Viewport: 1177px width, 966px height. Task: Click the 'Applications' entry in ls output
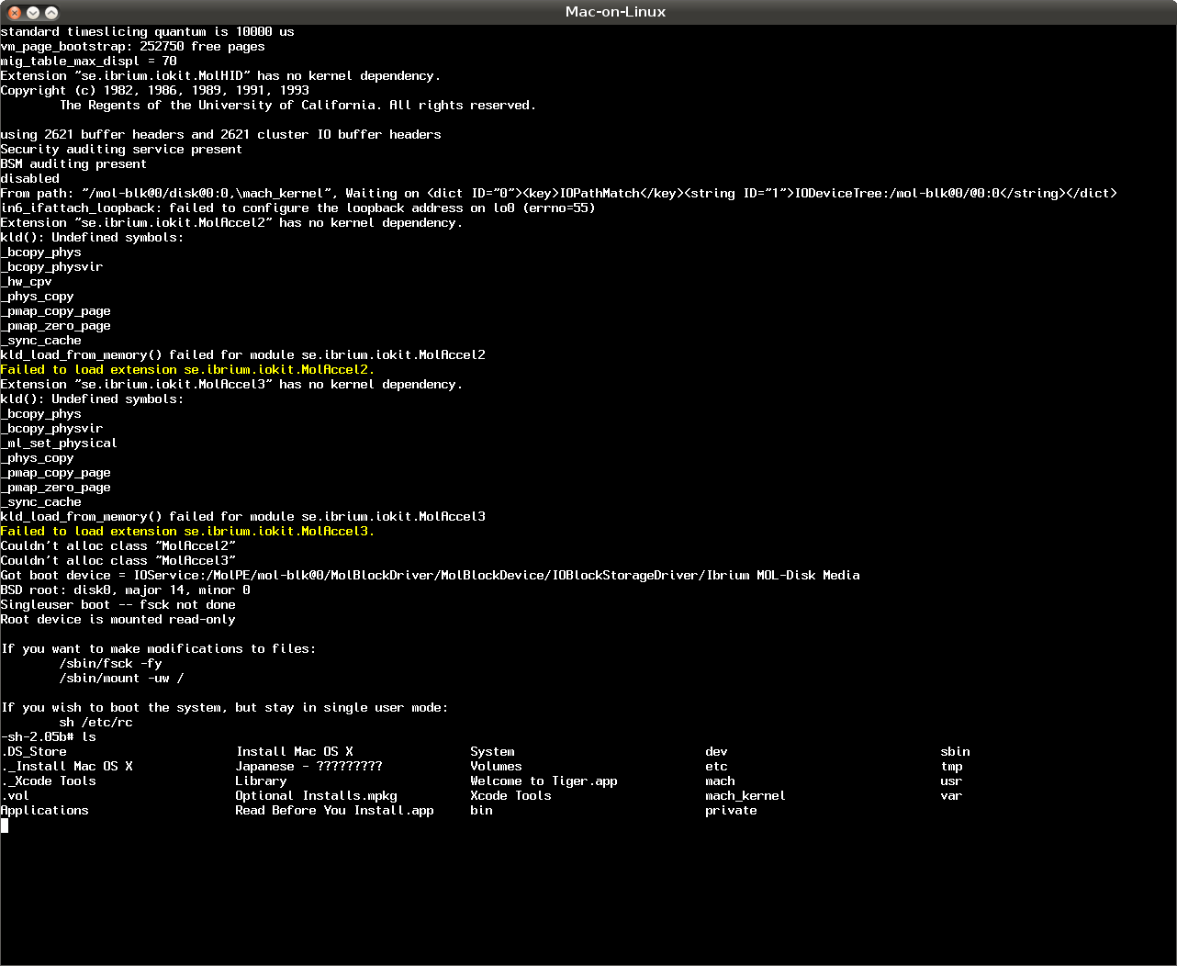coord(45,810)
